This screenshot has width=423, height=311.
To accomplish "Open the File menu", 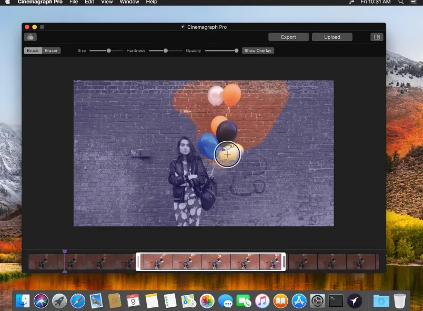I will pos(74,2).
